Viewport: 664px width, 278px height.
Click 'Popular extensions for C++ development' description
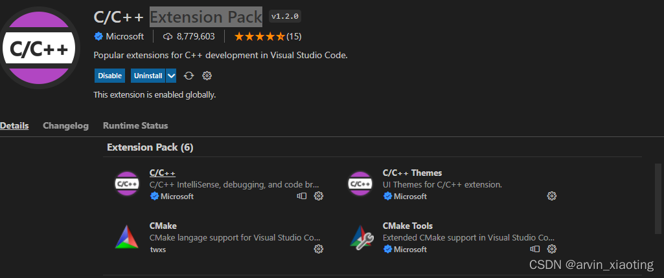coord(221,56)
